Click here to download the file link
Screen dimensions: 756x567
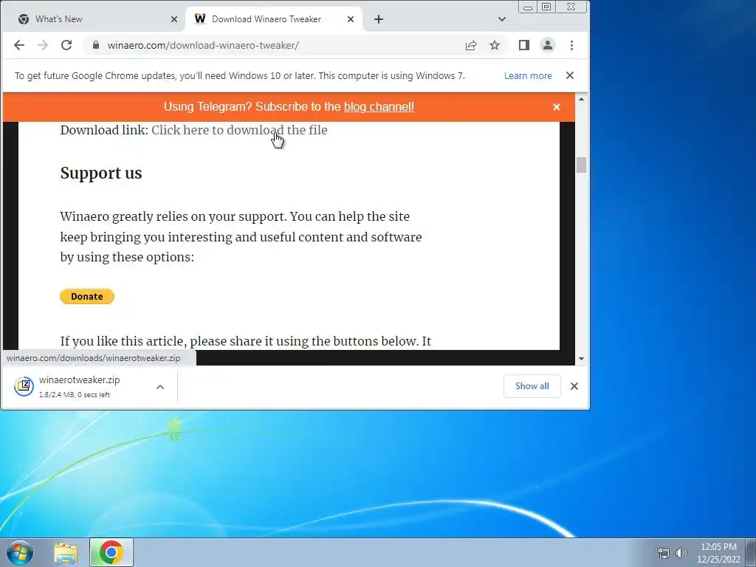[x=239, y=130]
